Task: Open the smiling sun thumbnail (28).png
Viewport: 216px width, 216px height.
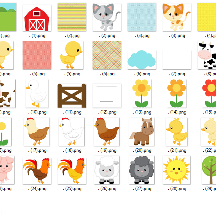Action: coord(177,170)
